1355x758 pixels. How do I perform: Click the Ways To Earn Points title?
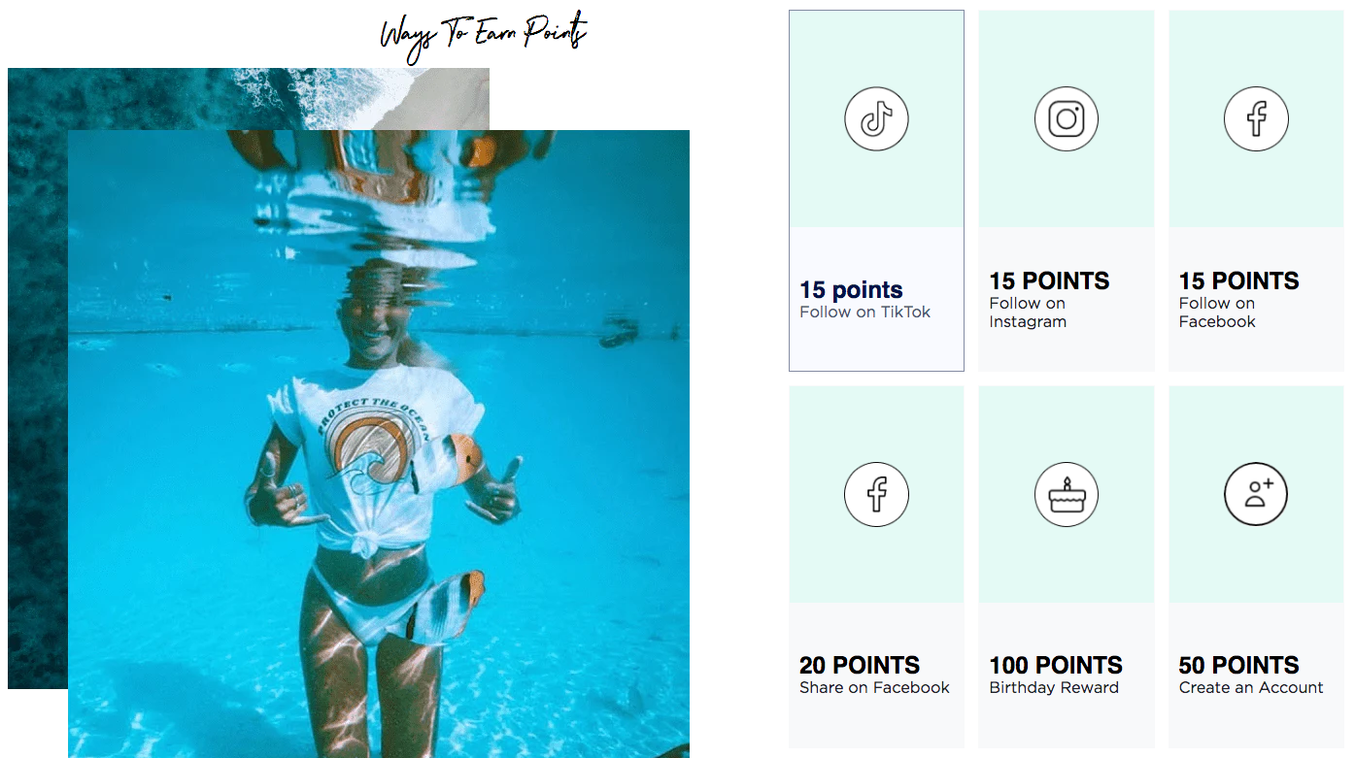[484, 36]
